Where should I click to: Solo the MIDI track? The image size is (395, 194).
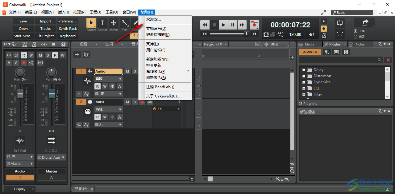(135, 102)
